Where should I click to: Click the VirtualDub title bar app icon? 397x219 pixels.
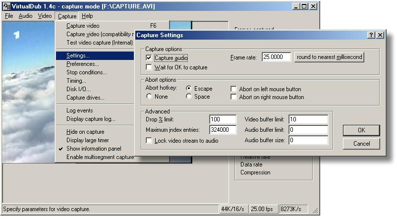[6, 6]
